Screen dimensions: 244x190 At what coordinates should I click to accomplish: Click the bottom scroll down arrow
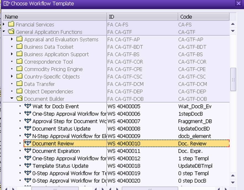pos(233,182)
